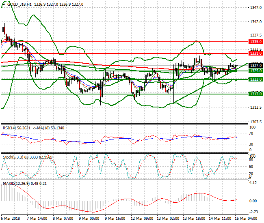Click the 1347.0 price scale value
264x223 pixels.
click(x=256, y=8)
